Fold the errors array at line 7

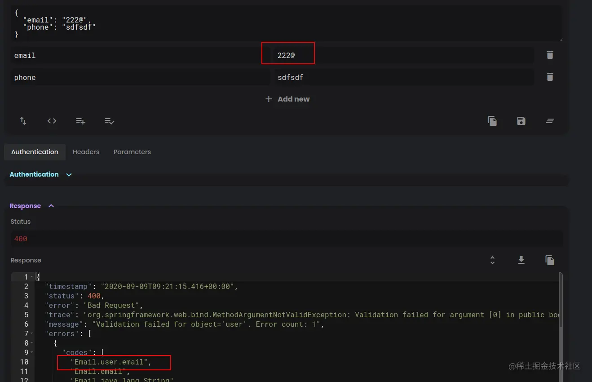click(32, 333)
